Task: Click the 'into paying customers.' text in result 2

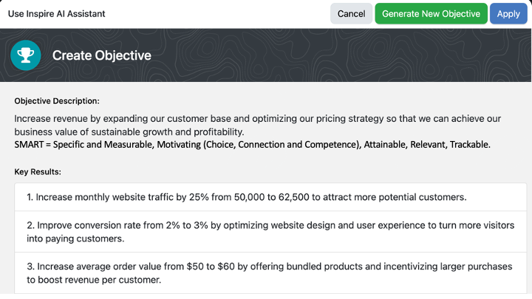Action: point(75,239)
